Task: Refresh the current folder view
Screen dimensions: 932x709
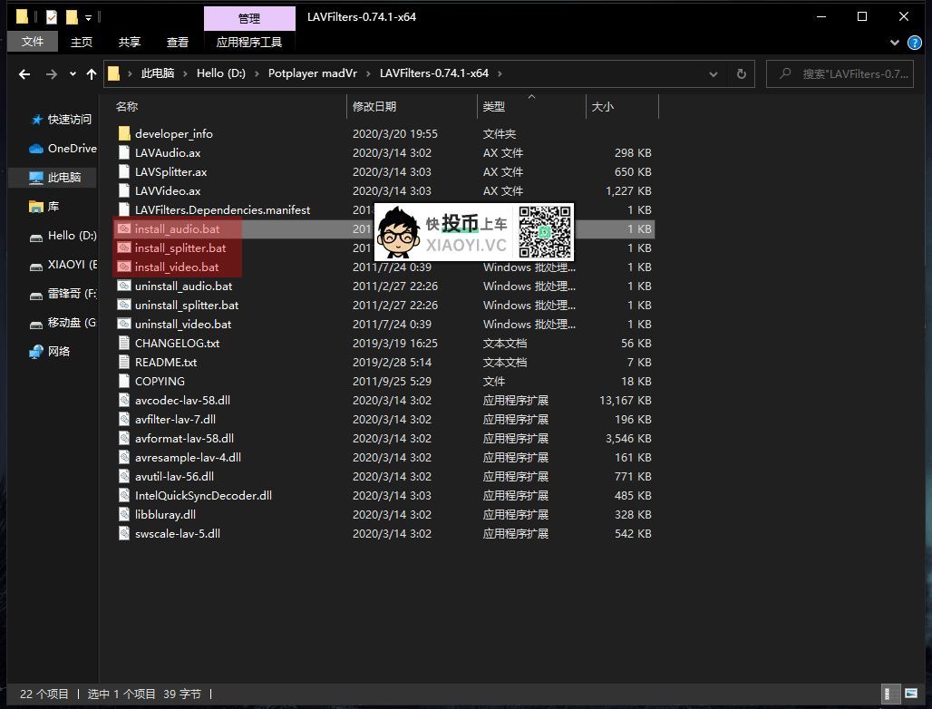Action: (x=742, y=74)
